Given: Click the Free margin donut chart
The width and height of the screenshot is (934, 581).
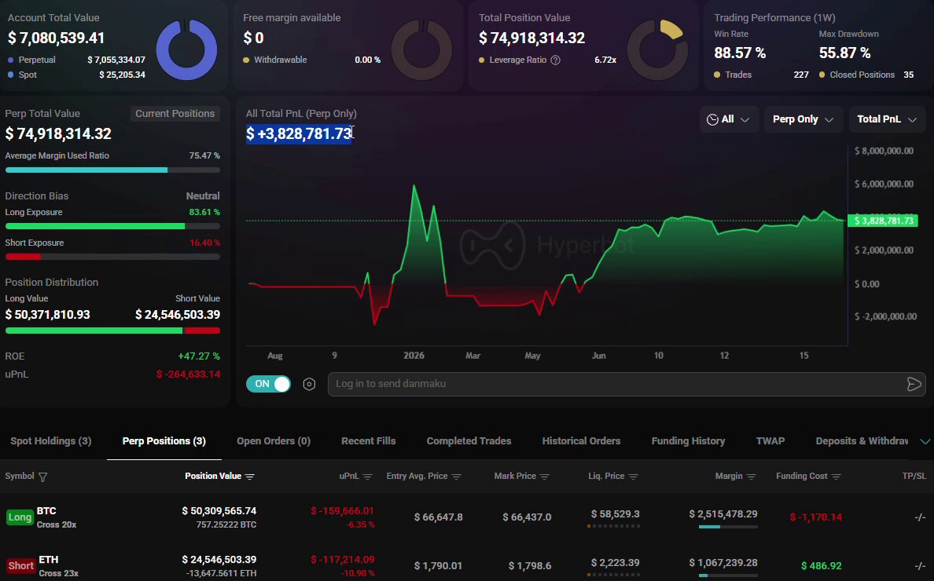Looking at the screenshot, I should [421, 49].
